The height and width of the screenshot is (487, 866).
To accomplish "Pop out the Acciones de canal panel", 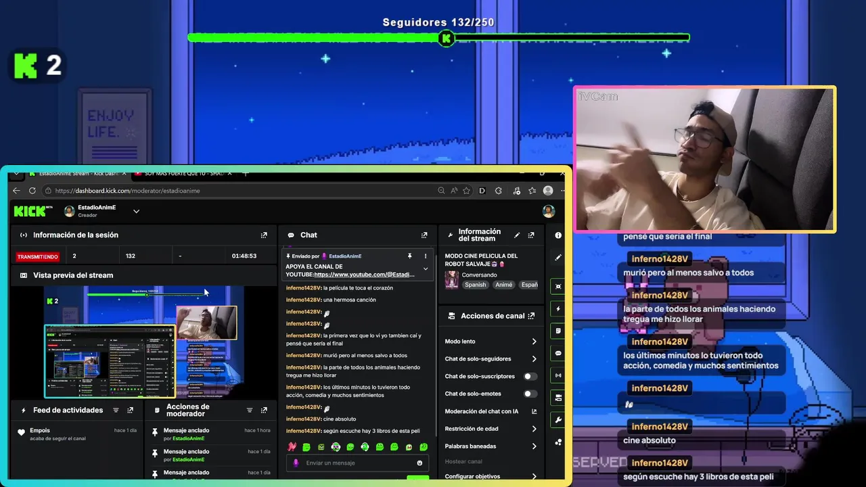I will coord(531,316).
